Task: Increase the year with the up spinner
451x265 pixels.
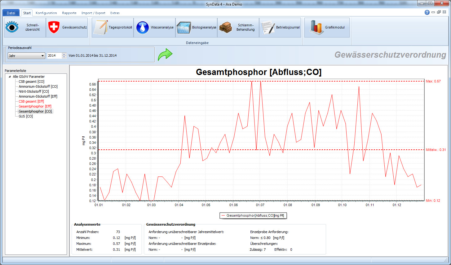Action: point(64,54)
